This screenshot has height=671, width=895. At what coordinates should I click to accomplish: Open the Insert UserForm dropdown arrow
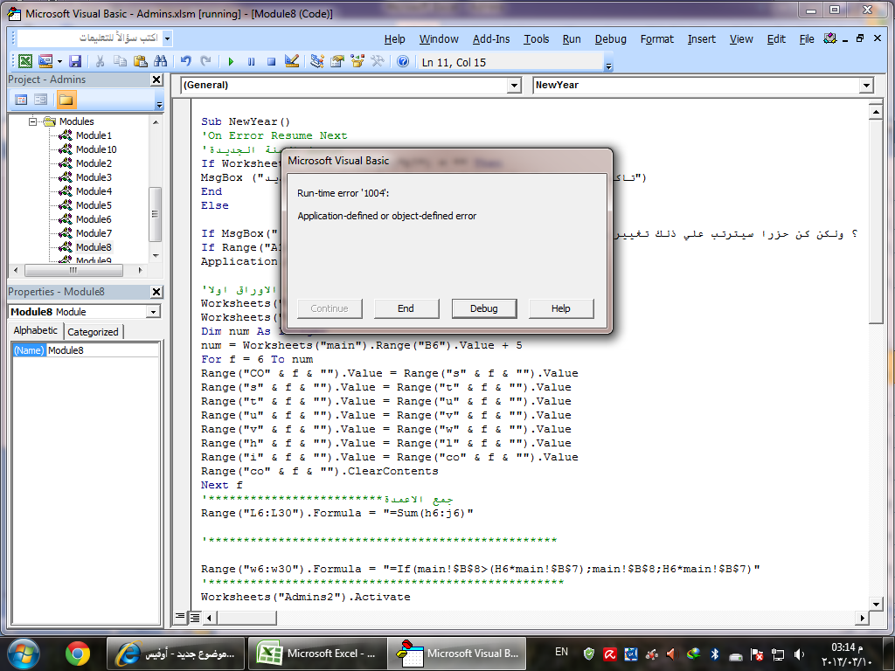pos(59,62)
